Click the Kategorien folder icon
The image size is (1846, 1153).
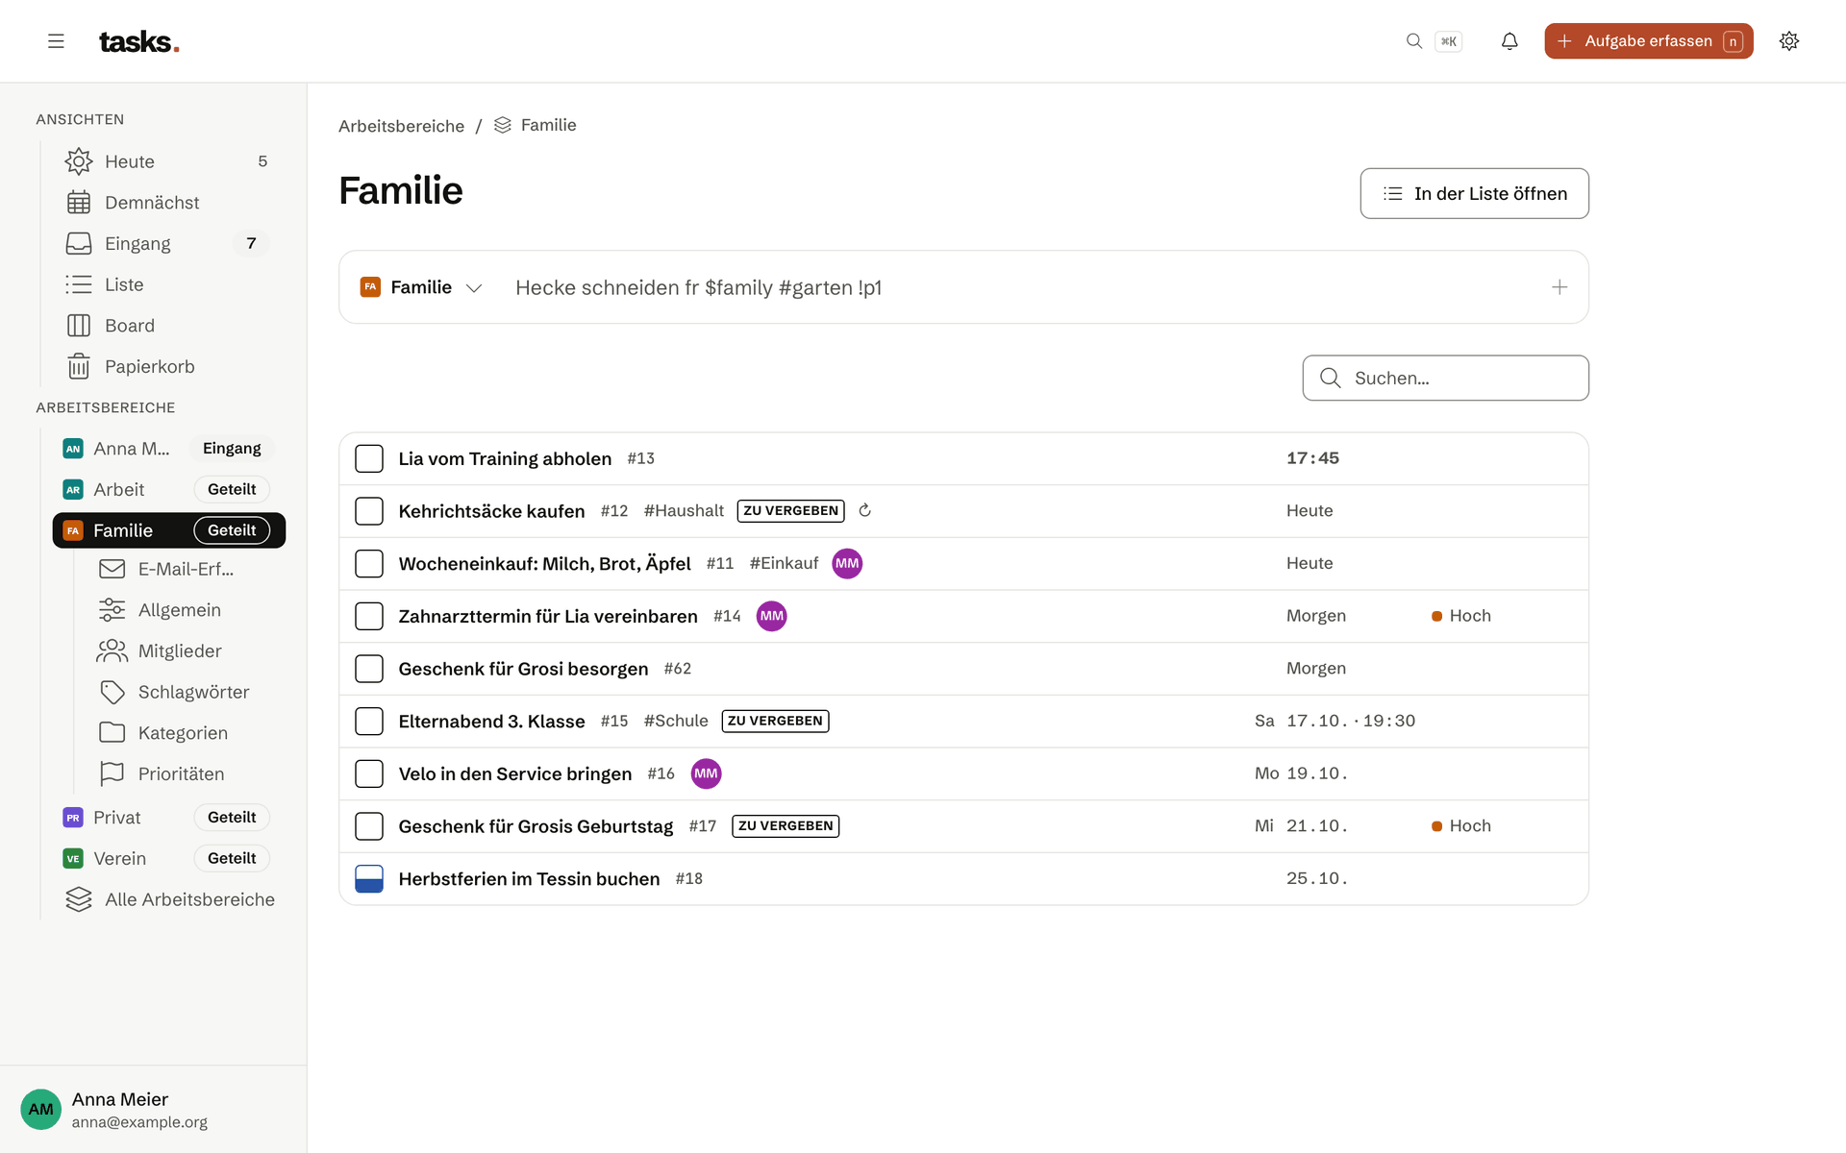pyautogui.click(x=112, y=732)
